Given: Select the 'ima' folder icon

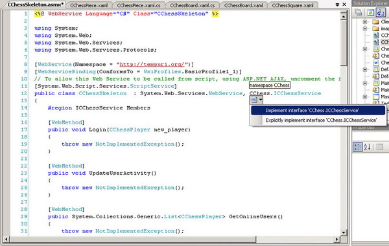Looking at the screenshot, I should (375, 28).
